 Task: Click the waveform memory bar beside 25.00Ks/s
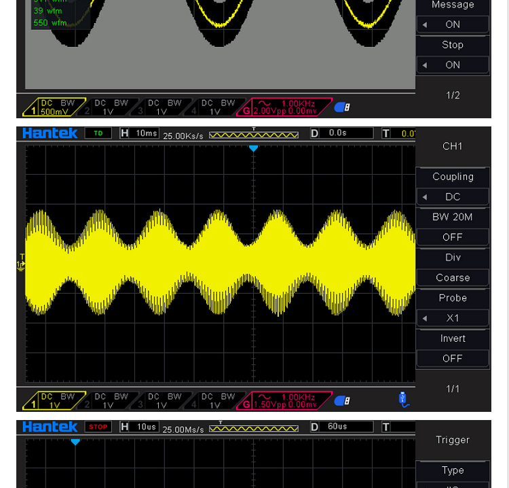coord(253,135)
